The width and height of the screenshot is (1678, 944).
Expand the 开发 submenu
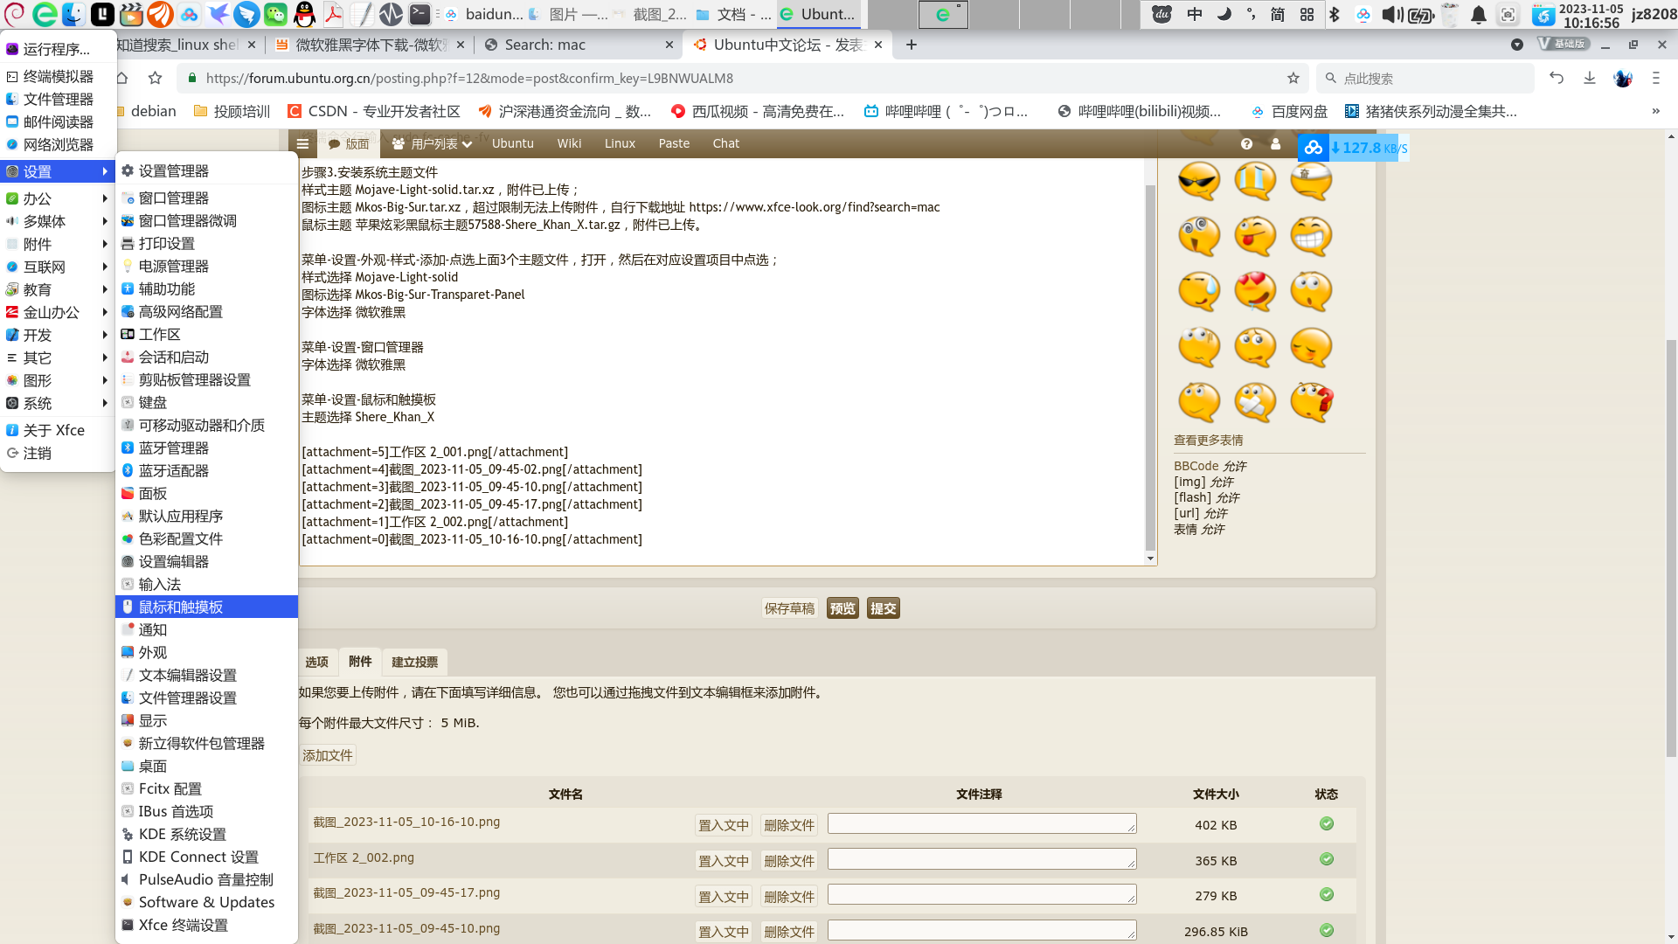(x=58, y=335)
